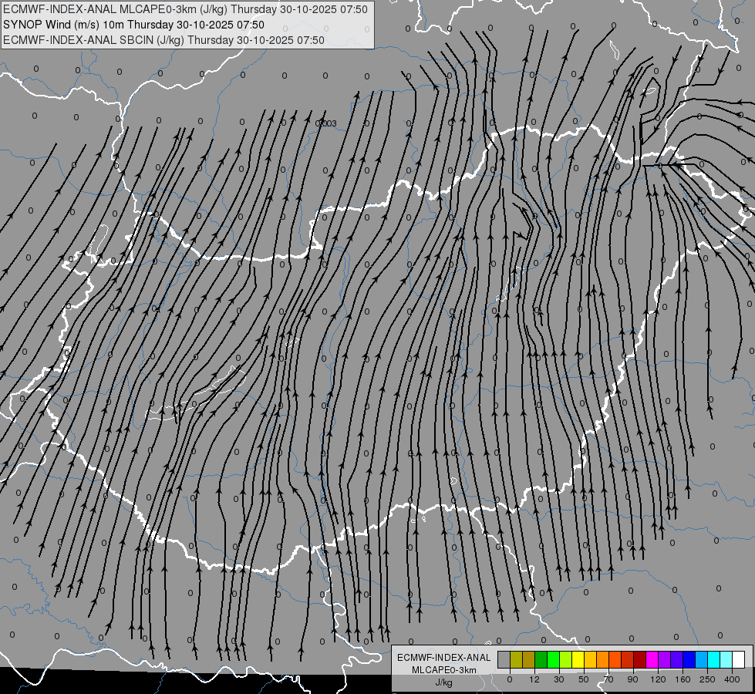The height and width of the screenshot is (694, 755).
Task: Select the olive-yellow legend swatch after 0
Action: [x=517, y=659]
